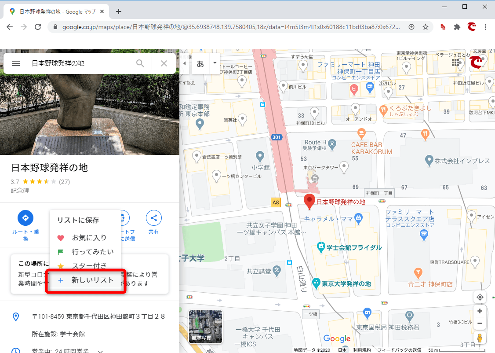Go forward in browser history

point(24,27)
